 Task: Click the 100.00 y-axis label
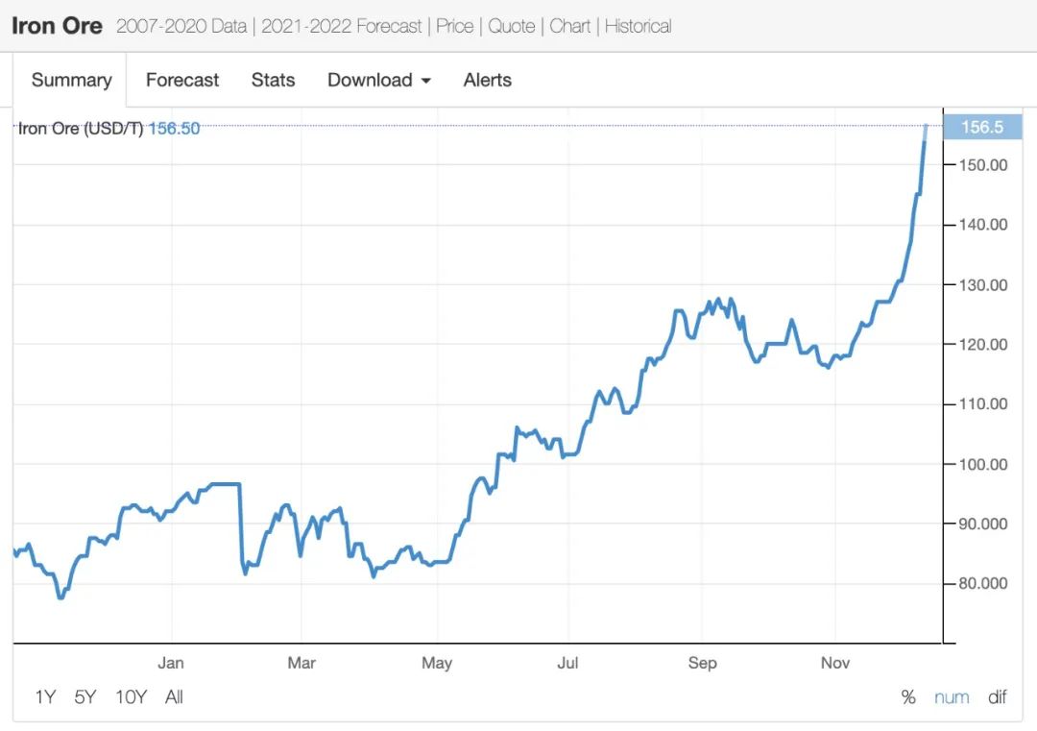pos(983,464)
